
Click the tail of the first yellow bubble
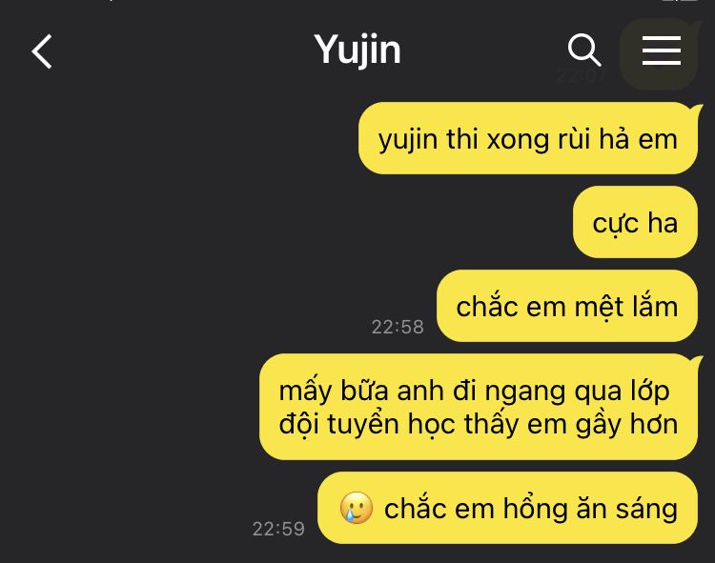click(697, 109)
